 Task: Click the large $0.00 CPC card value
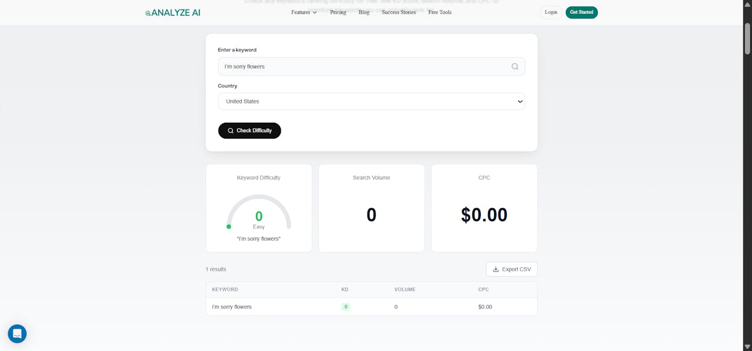[x=484, y=215]
